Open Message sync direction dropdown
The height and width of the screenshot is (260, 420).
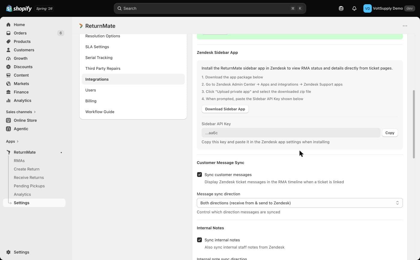(x=300, y=203)
